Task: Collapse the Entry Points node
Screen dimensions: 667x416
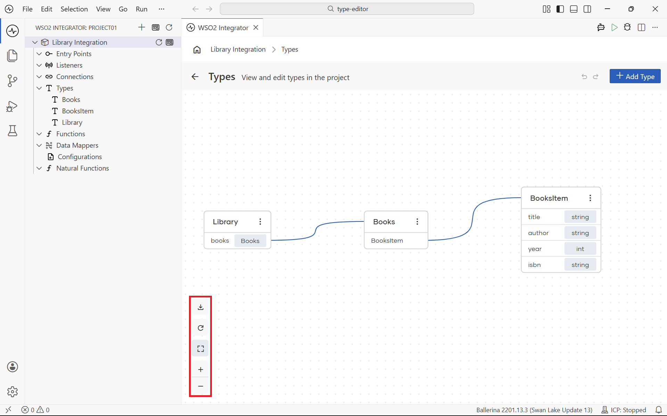Action: (39, 54)
